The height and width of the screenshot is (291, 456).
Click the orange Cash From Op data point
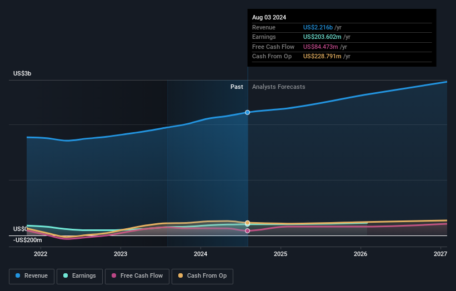pyautogui.click(x=248, y=223)
